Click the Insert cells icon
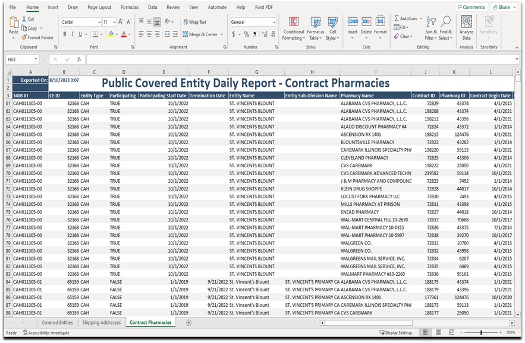Viewport: 525px width, 343px height. pos(352,22)
